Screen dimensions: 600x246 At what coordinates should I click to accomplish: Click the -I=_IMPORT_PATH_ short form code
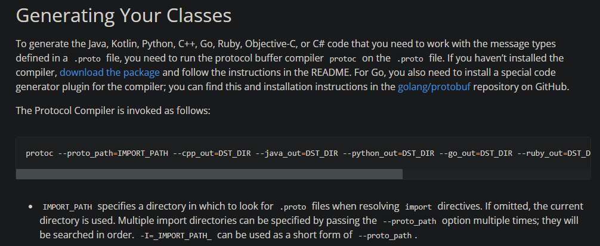(x=176, y=236)
